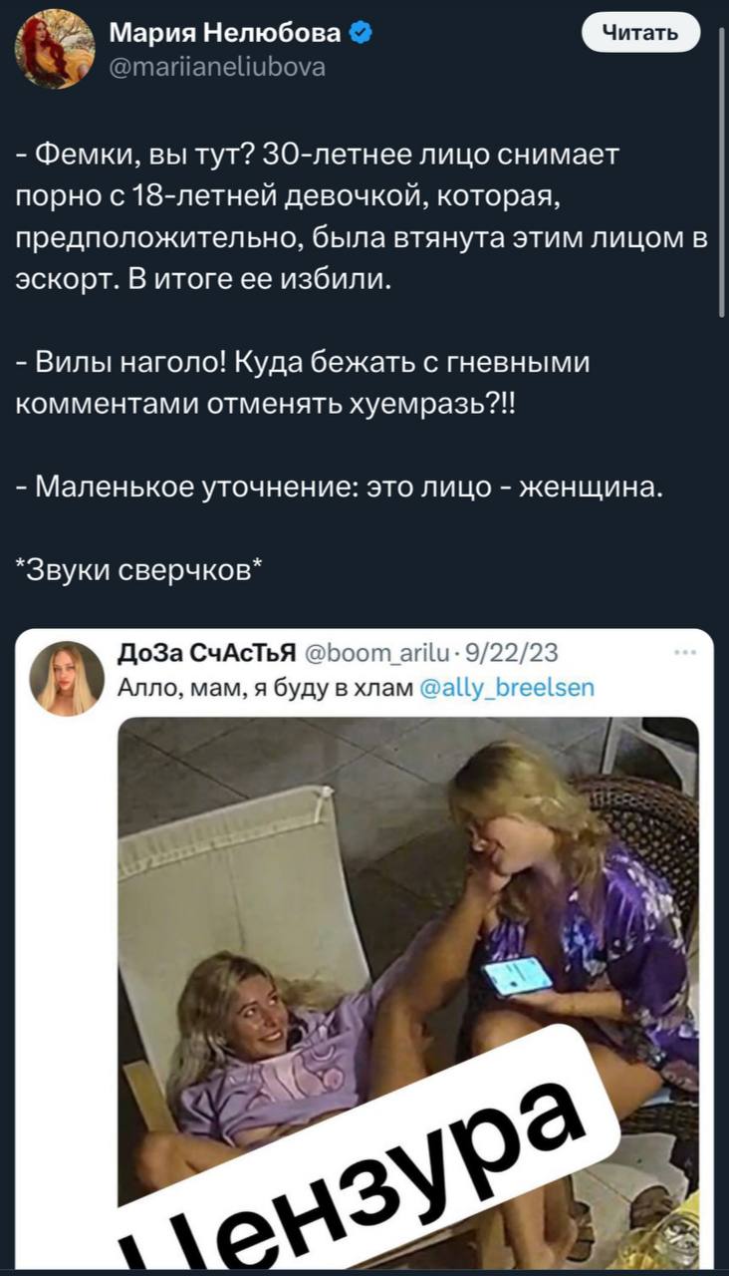Viewport: 729px width, 1276px height.
Task: Open the @boom_arilu handle
Action: click(370, 654)
